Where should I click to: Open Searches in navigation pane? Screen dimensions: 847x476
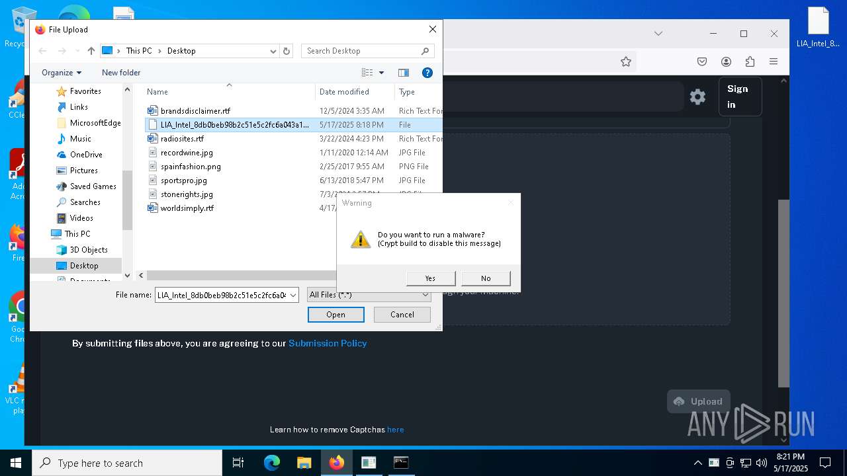85,202
